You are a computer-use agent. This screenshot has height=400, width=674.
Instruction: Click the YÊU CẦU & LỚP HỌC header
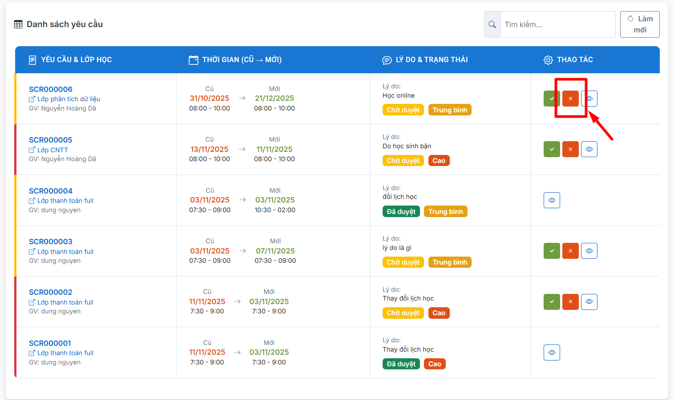click(76, 60)
